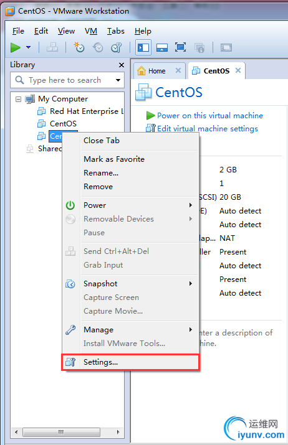Click the green Power On toolbar button
288x445 pixels.
tap(16, 47)
